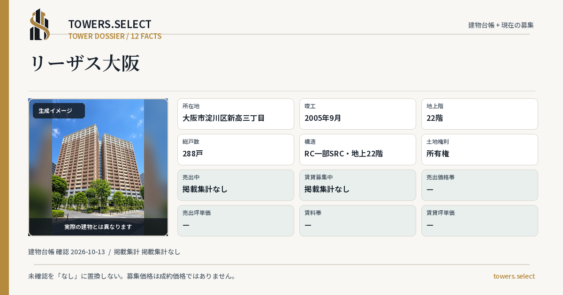Click the 実際の建物とは異なります caption
This screenshot has height=295, width=563.
click(x=98, y=227)
